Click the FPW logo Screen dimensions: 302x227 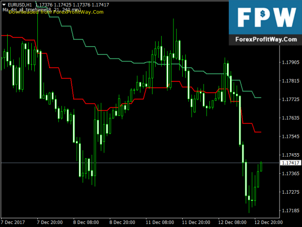267,17
